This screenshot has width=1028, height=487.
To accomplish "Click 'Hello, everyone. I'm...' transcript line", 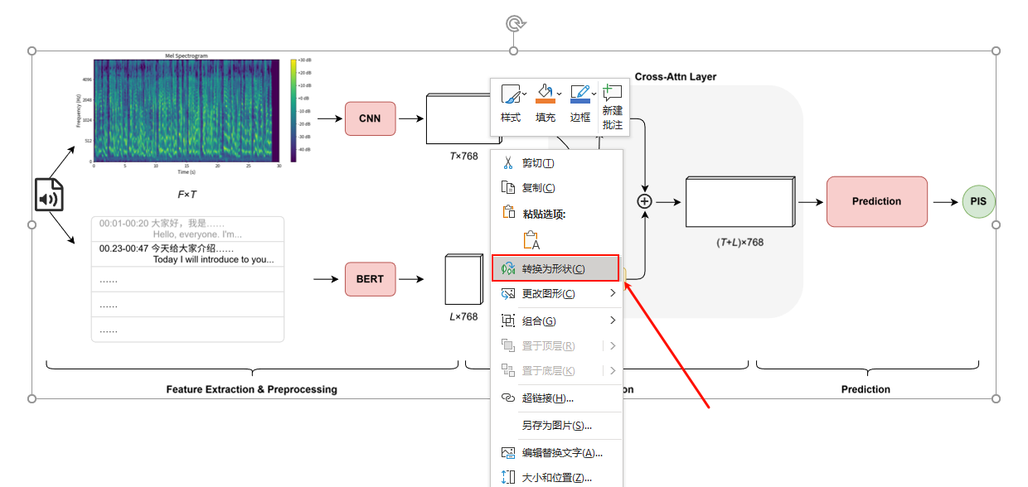I will (197, 234).
